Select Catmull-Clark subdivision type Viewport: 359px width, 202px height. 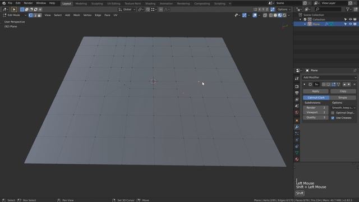[x=316, y=98]
